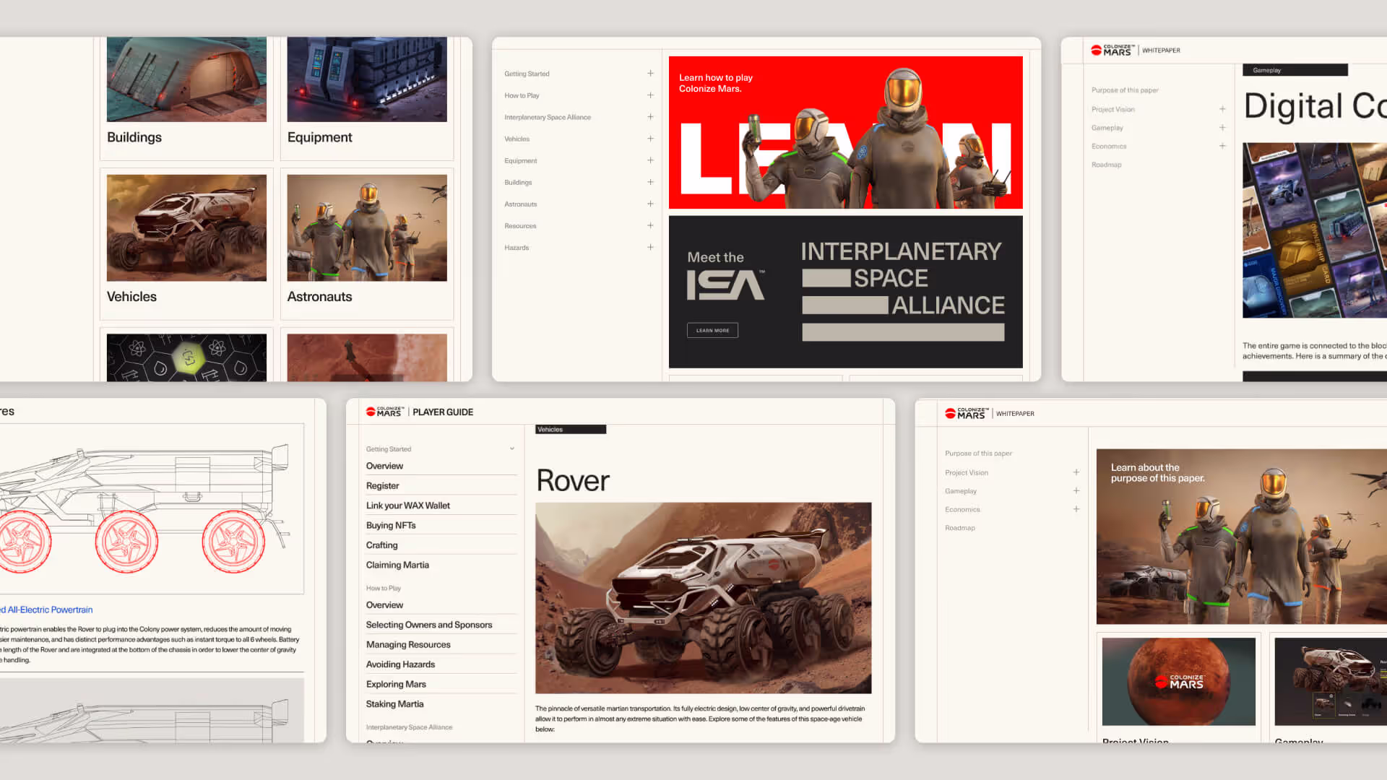This screenshot has height=780, width=1387.
Task: Expand the Vehicles section plus icon
Action: pyautogui.click(x=650, y=139)
